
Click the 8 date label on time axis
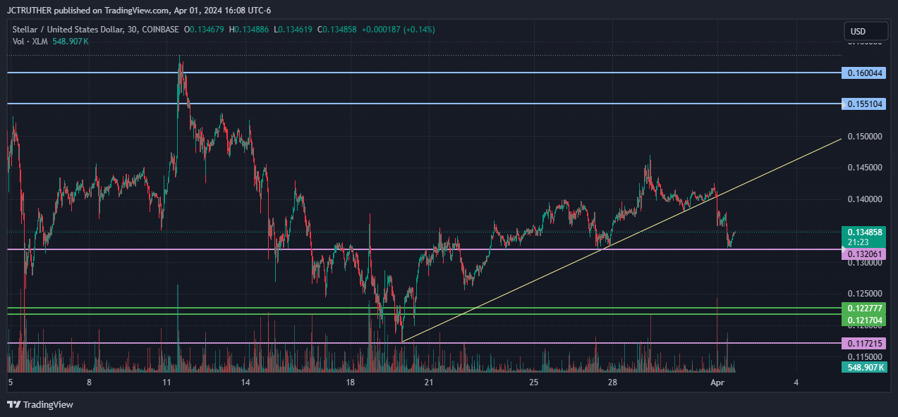click(89, 382)
